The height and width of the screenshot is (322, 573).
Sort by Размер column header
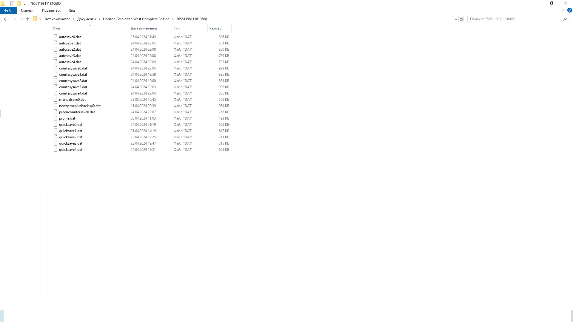click(x=215, y=28)
